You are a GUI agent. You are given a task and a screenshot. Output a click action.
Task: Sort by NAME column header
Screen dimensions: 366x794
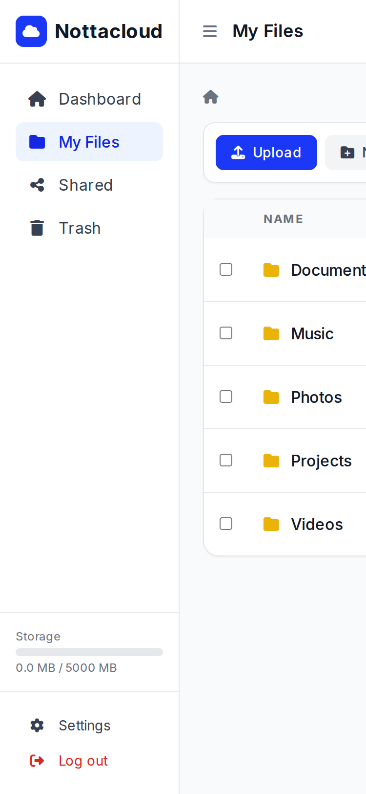[283, 219]
